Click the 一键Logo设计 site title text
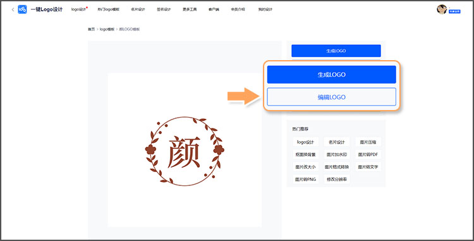The image size is (474, 241). 47,9
